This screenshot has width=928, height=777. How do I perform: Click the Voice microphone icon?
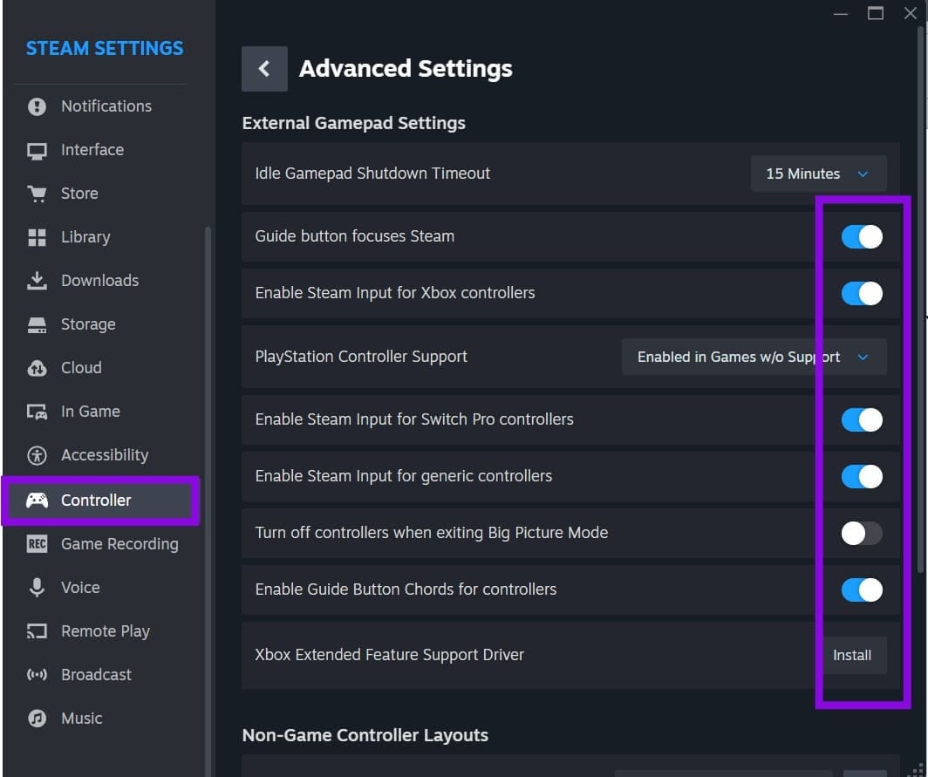[x=37, y=588]
